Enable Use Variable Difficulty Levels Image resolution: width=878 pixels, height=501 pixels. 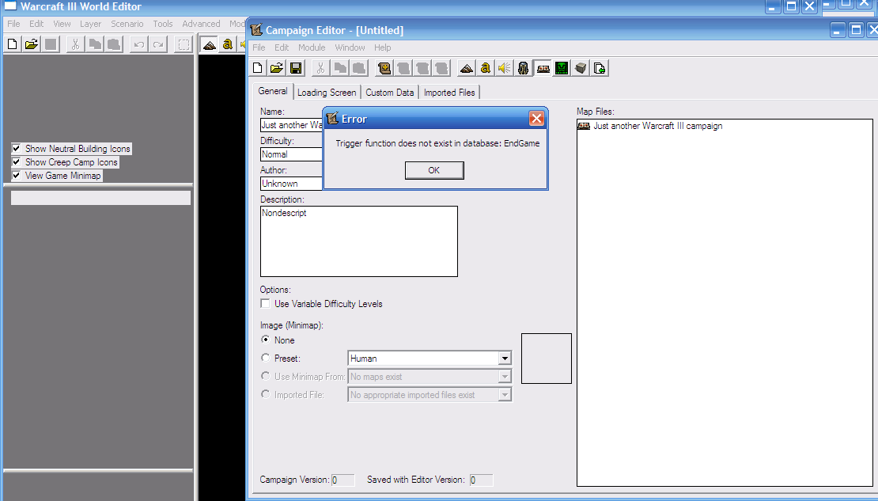[266, 303]
